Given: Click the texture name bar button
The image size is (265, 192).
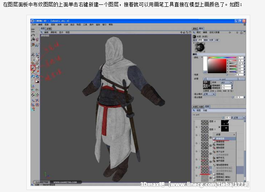Looking at the screenshot, I should (x=222, y=79).
